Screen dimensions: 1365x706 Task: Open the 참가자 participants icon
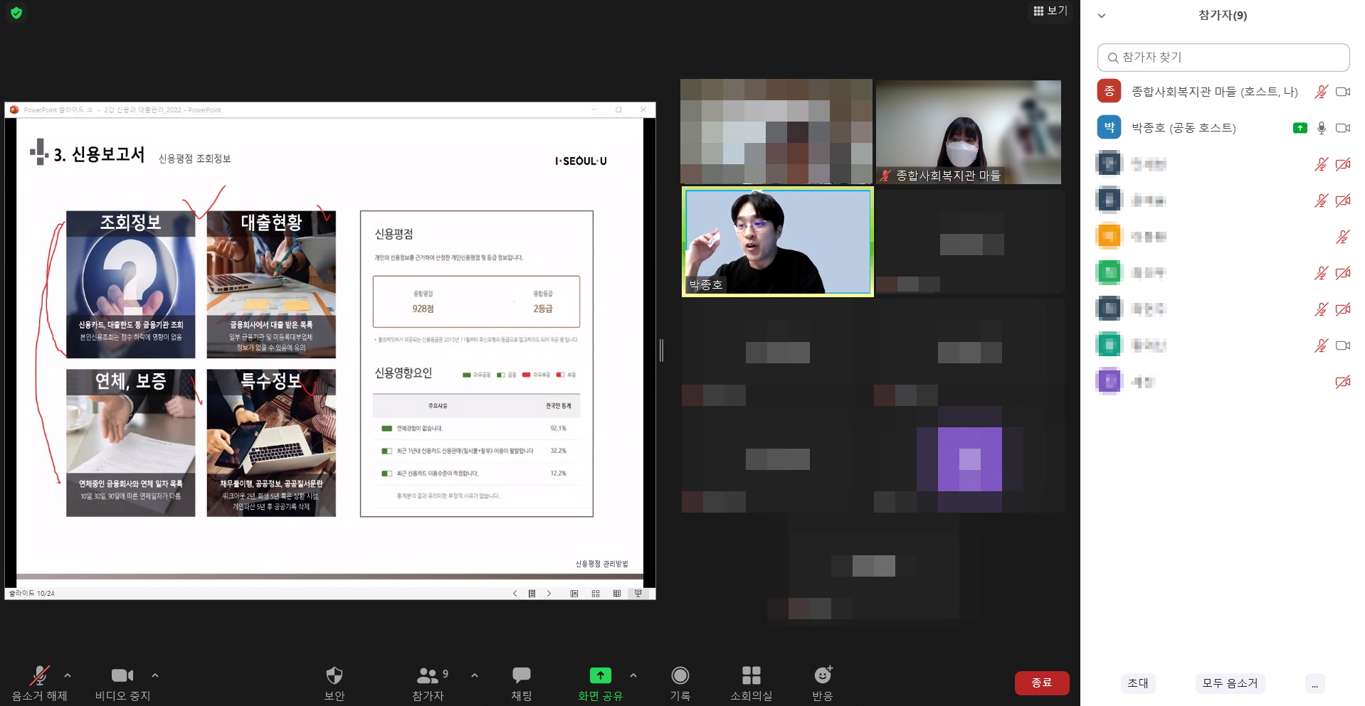[x=428, y=675]
